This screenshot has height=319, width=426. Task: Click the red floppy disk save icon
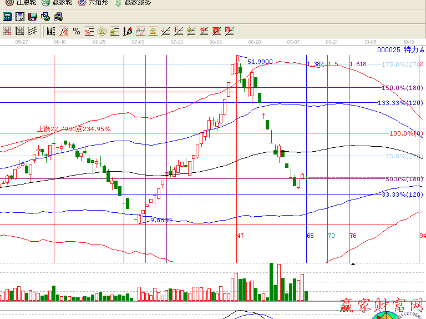click(x=33, y=17)
